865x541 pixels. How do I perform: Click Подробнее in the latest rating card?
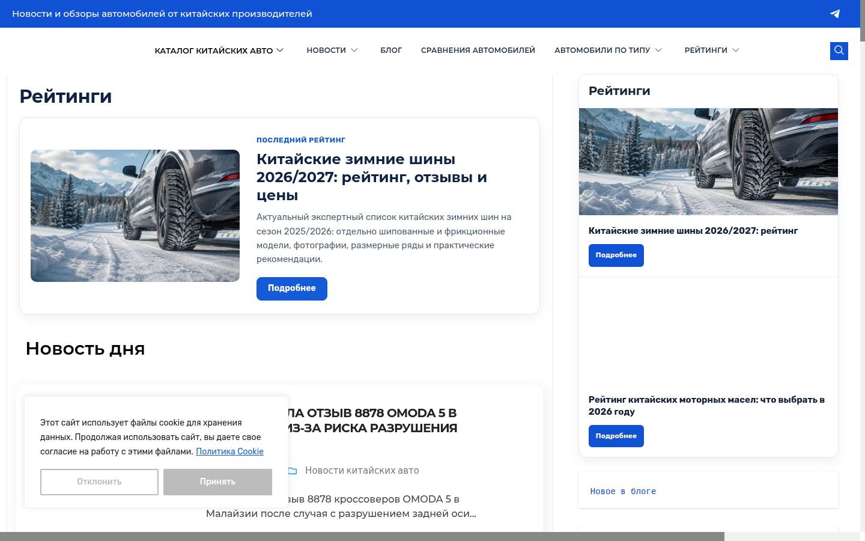pyautogui.click(x=292, y=289)
